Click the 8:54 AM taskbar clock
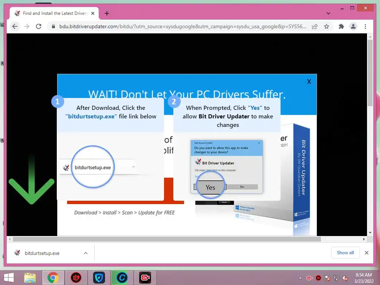This screenshot has width=380, height=285. pyautogui.click(x=364, y=278)
